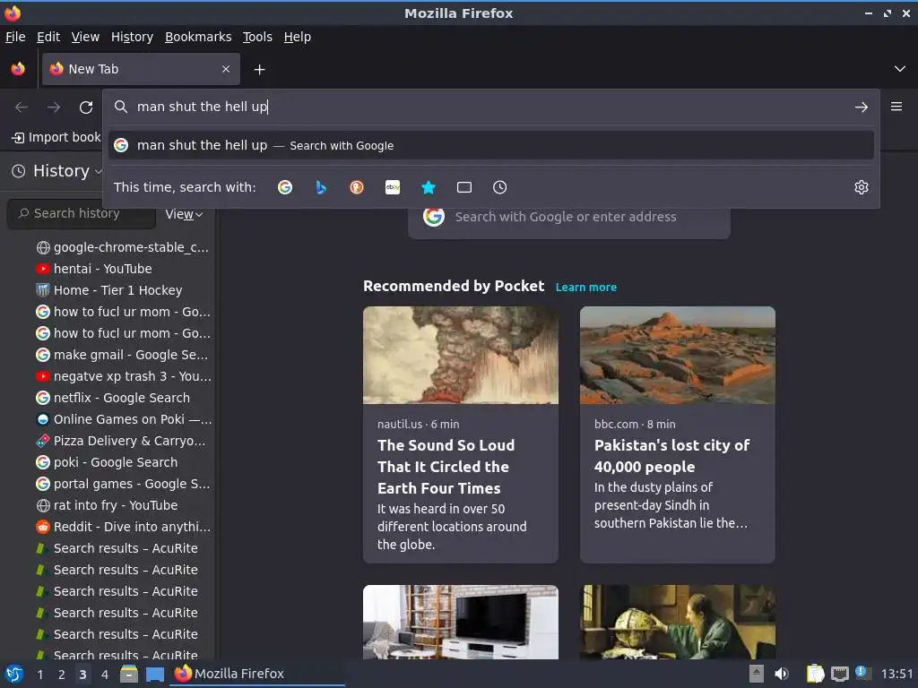
Task: Click the Go arrow in address bar
Action: 862,107
